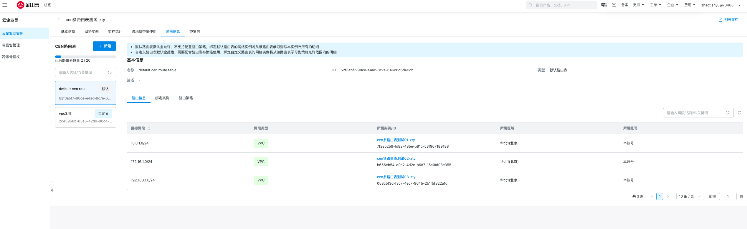This screenshot has width=747, height=229.
Task: Click the route table quota progress bar
Action: (x=85, y=57)
